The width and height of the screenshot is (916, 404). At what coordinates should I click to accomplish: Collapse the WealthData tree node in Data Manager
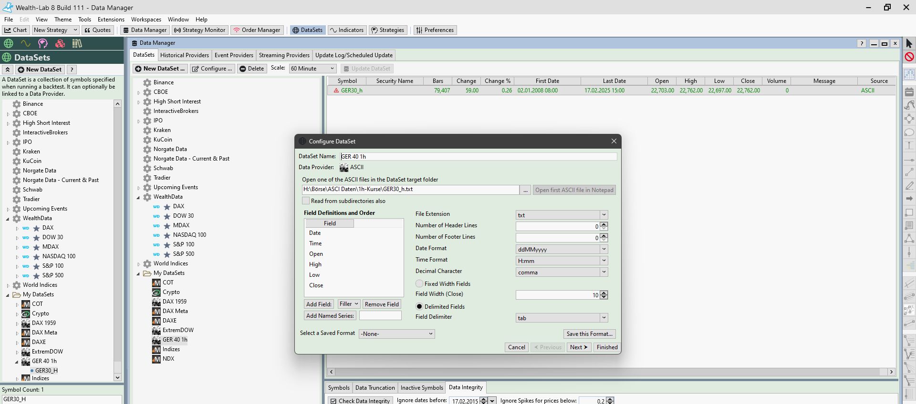pyautogui.click(x=139, y=197)
